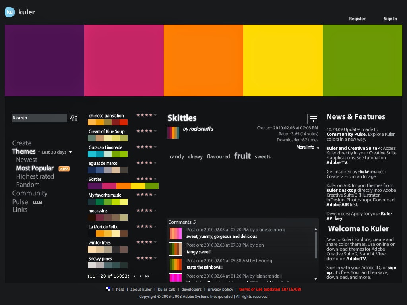Open the 'winter trees' theme

pos(99,243)
